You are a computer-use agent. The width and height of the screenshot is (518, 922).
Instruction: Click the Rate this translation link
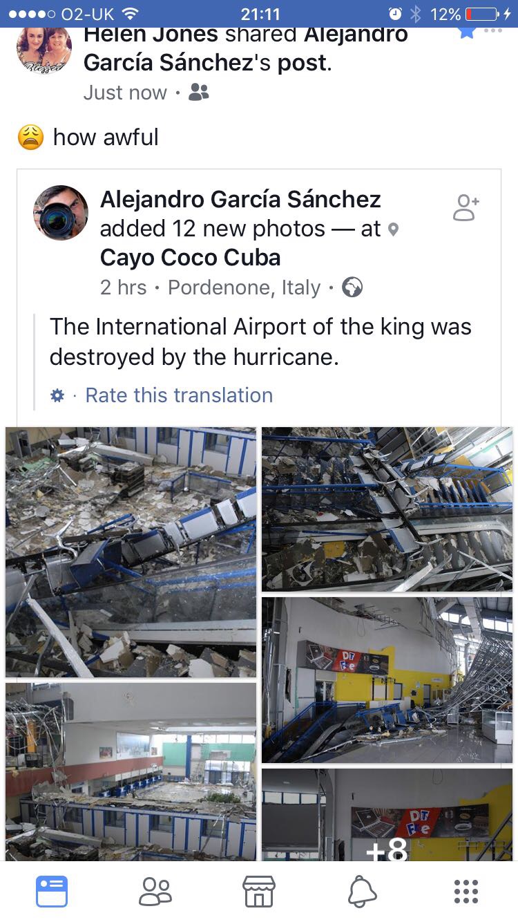(179, 395)
